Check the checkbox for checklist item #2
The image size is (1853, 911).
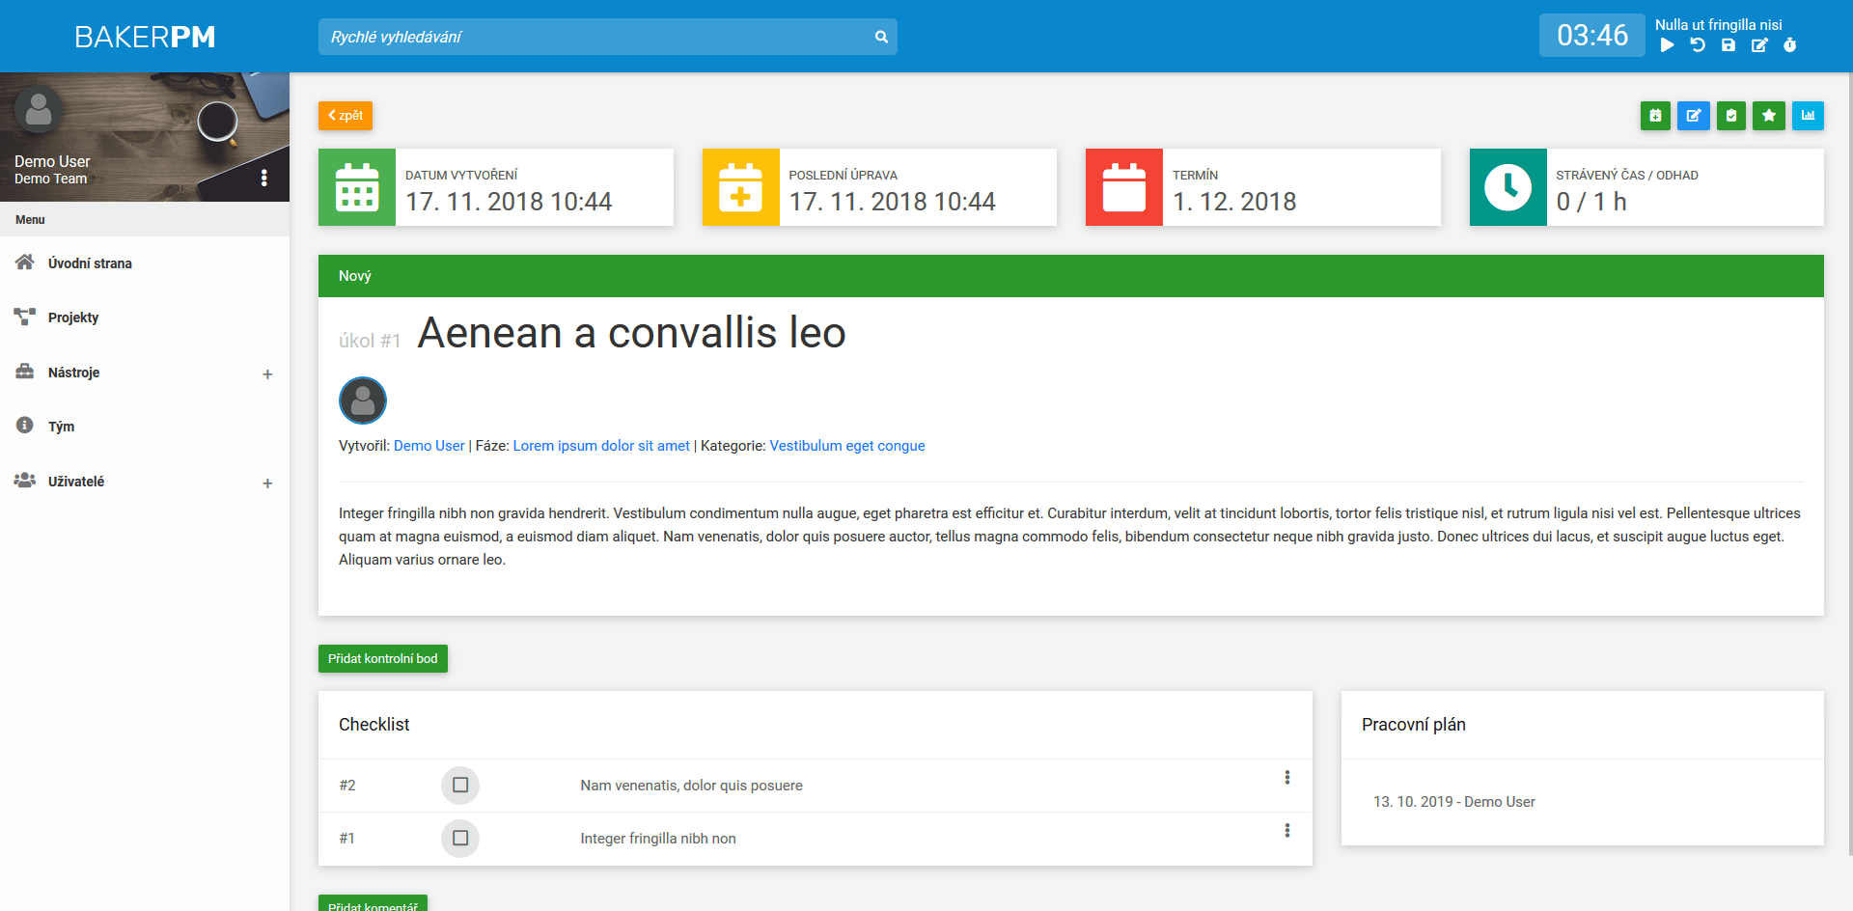pos(460,786)
